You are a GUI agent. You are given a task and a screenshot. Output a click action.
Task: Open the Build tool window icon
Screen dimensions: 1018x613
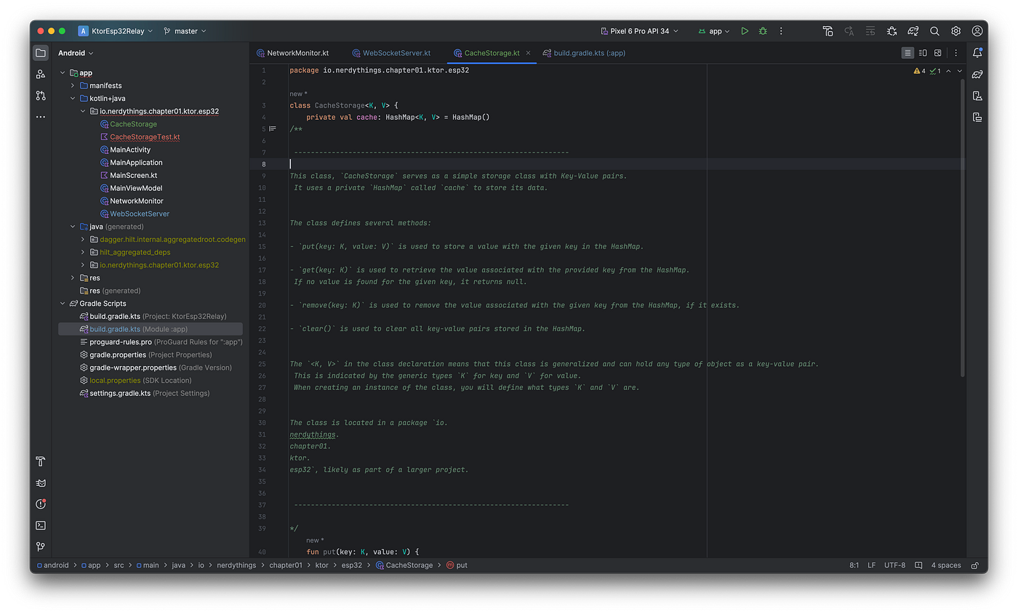[40, 460]
